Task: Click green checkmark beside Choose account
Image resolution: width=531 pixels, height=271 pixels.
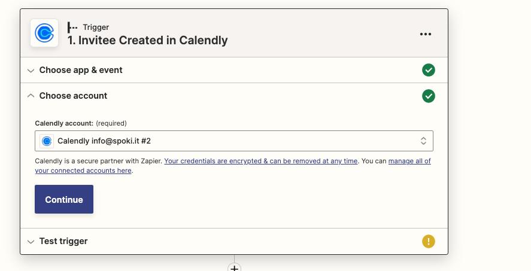Action: click(x=429, y=96)
